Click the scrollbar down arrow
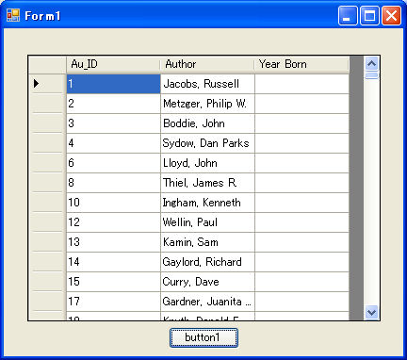 click(372, 312)
